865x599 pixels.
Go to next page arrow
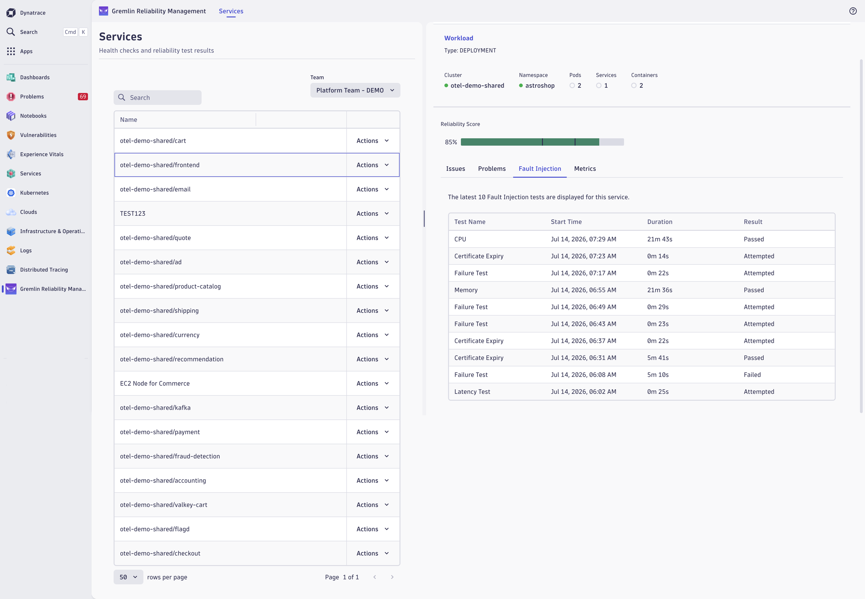point(392,577)
